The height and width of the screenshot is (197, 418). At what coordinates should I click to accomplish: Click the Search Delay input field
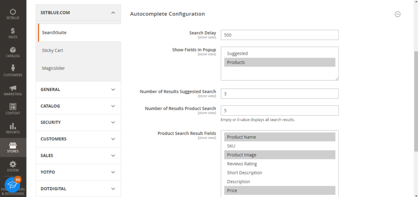(279, 35)
